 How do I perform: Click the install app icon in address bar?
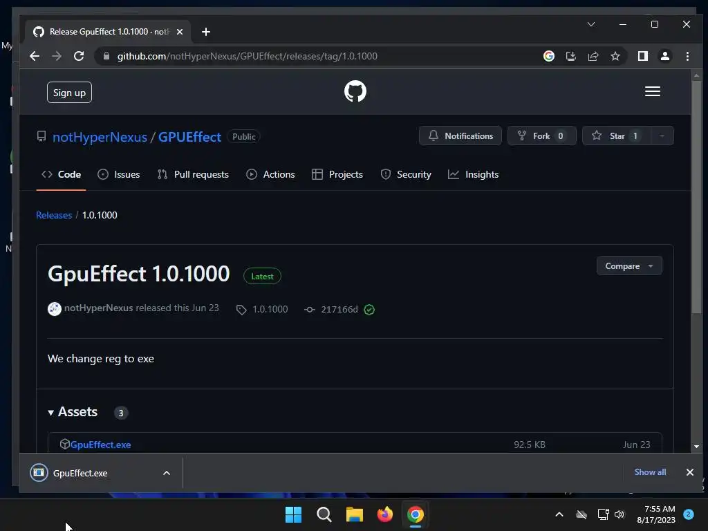[x=570, y=56]
